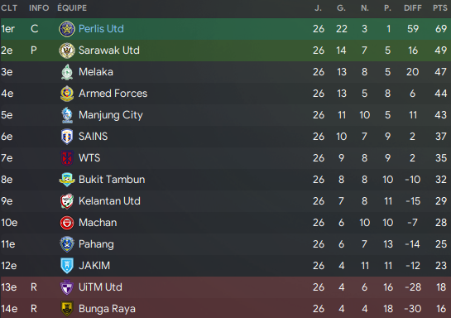Open the JAKIM team name
The image size is (451, 318).
click(x=94, y=266)
